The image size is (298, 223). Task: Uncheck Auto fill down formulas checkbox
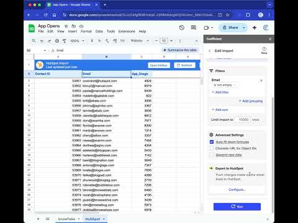[212, 142]
